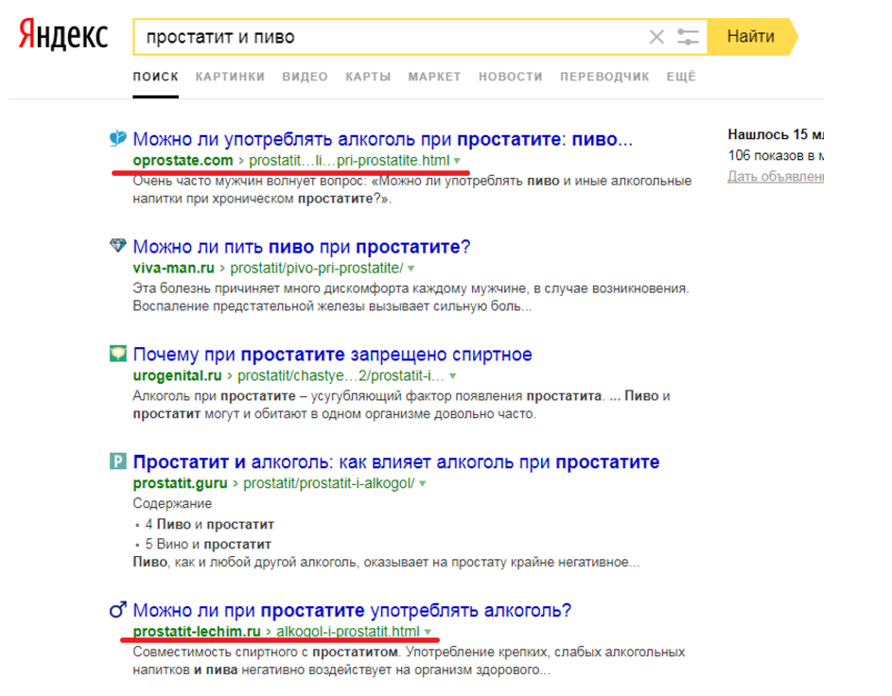Click snippet text starting Пиво, как и любой другой алкоголь
The width and height of the screenshot is (892, 696).
point(386,562)
